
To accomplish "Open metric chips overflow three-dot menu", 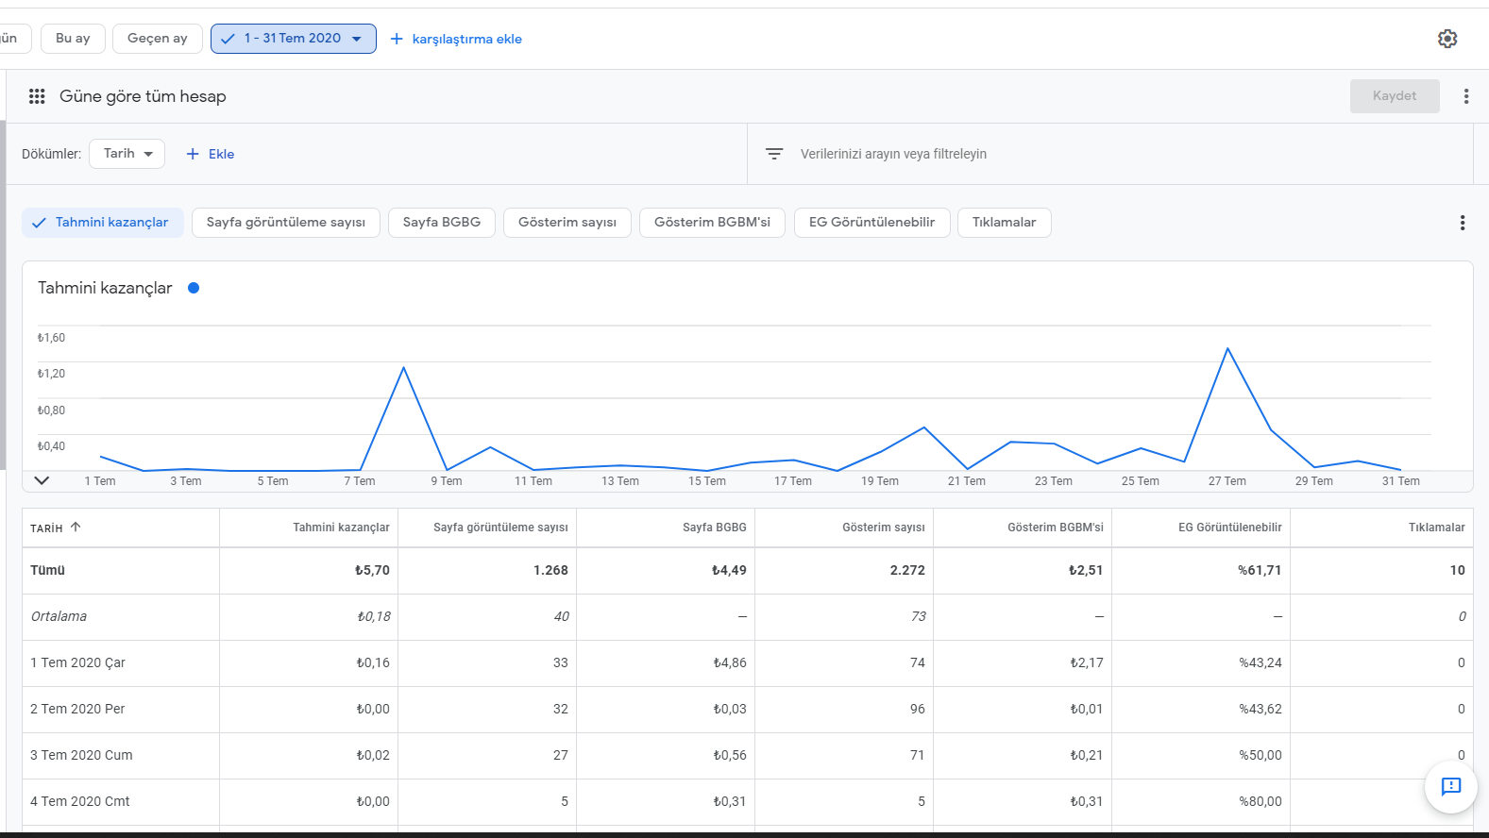I will [1463, 223].
